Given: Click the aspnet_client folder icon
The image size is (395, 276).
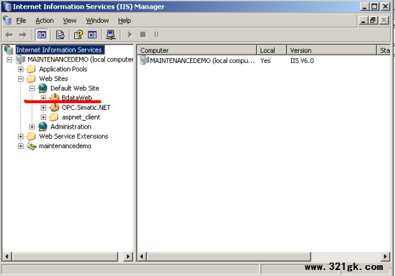Looking at the screenshot, I should [x=54, y=117].
